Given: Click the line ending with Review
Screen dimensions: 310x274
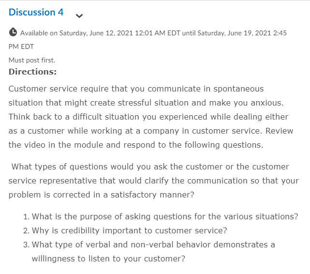Looking at the screenshot, I should click(151, 131).
